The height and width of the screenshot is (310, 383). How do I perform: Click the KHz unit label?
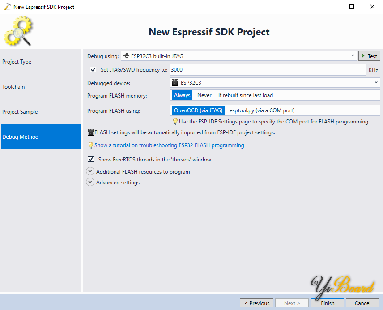(373, 70)
